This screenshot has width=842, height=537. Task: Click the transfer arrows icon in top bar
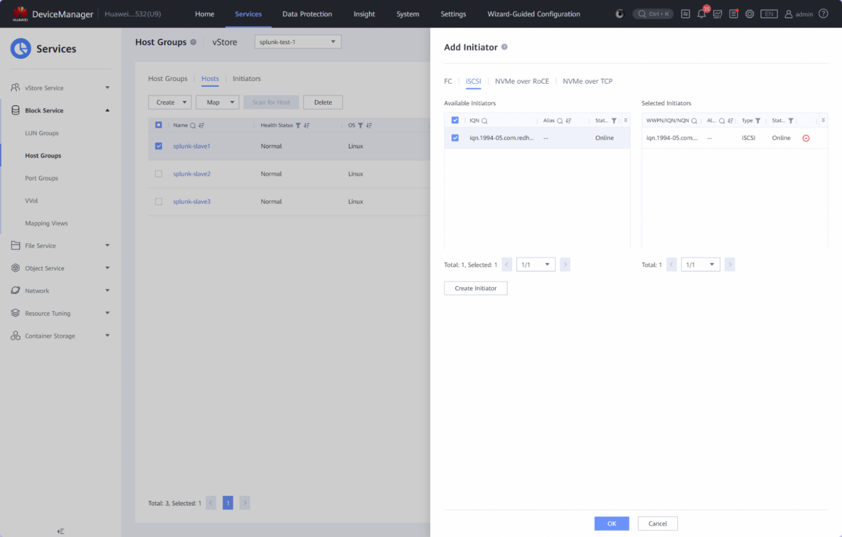(685, 14)
